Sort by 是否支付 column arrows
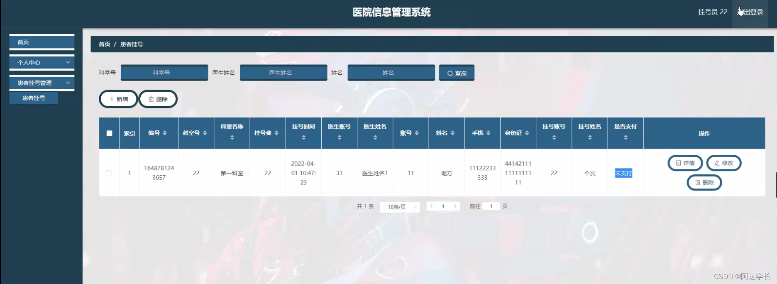This screenshot has width=777, height=284. pos(626,137)
